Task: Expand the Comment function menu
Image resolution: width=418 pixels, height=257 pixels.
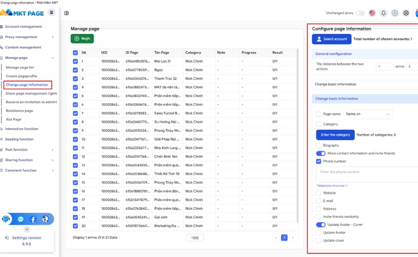Action: tap(52, 171)
